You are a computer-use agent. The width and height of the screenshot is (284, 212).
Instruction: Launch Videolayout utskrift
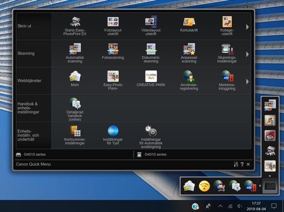tap(151, 25)
